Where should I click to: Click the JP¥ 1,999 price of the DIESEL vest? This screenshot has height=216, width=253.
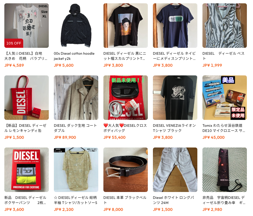point(212,65)
